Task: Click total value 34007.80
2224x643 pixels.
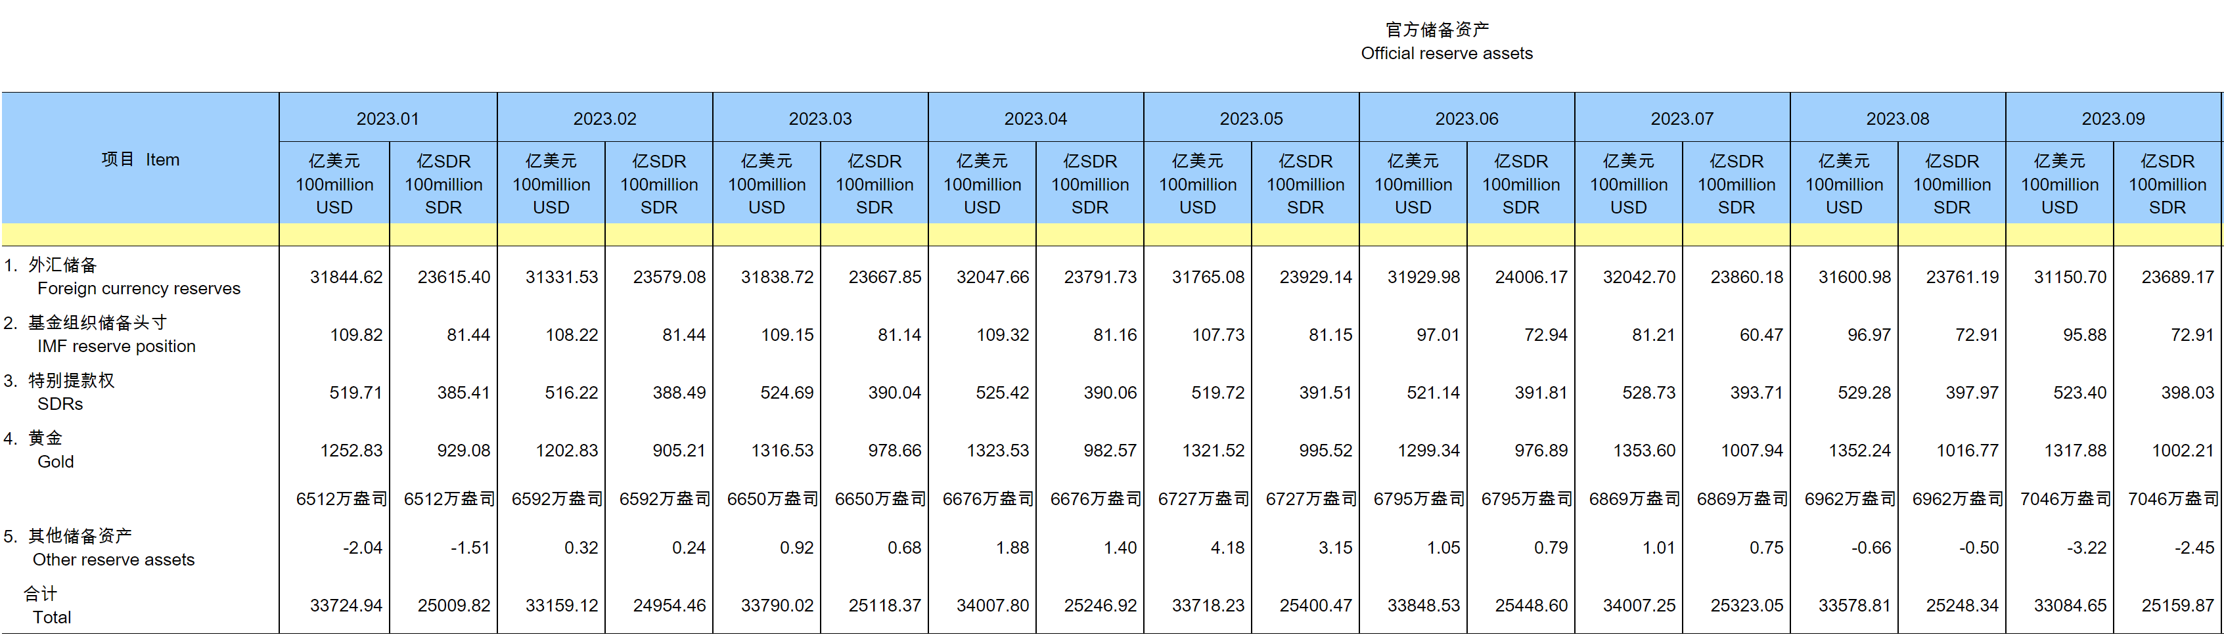Action: 993,606
